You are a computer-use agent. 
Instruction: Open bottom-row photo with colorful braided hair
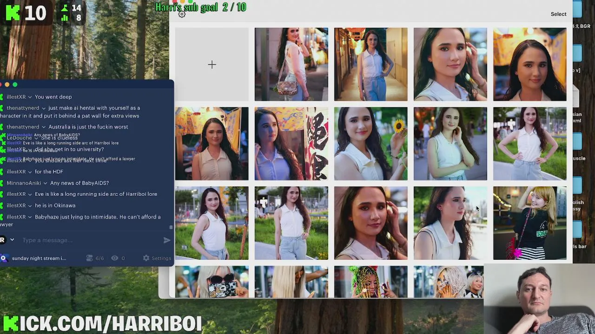[370, 282]
